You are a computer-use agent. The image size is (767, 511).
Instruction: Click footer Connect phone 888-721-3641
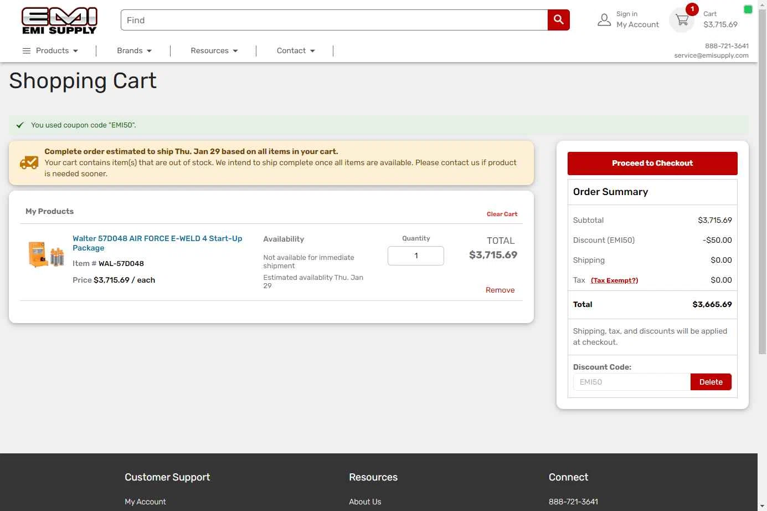[x=573, y=502]
